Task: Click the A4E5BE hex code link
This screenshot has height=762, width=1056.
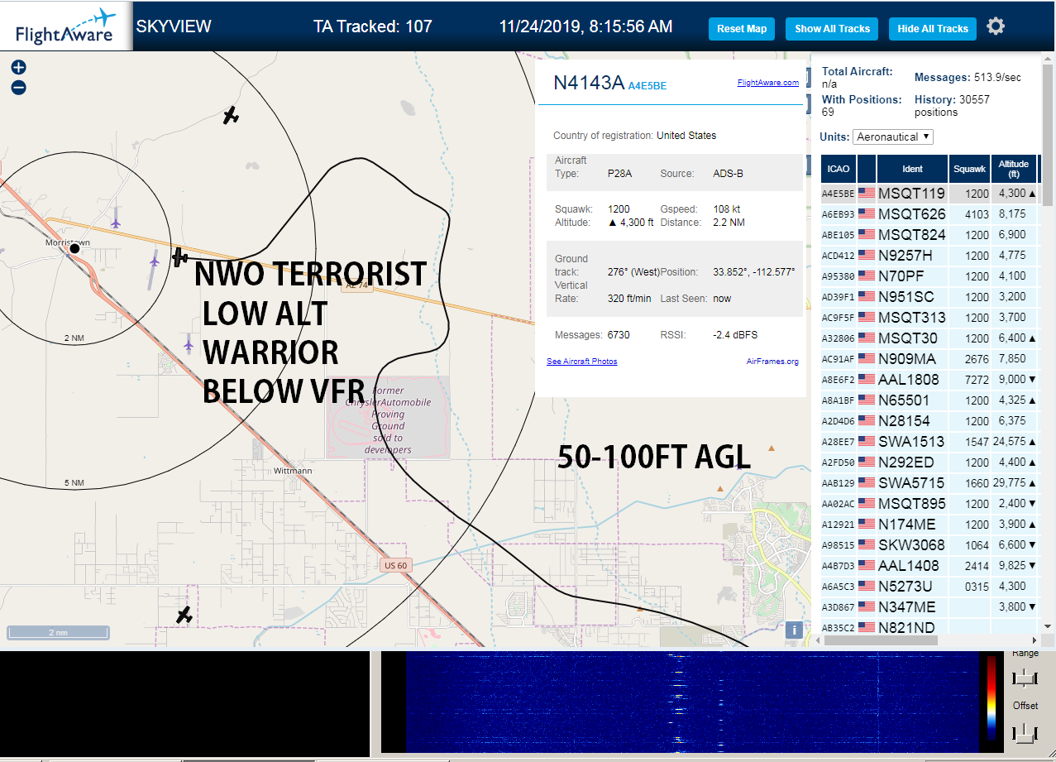Action: [x=647, y=85]
